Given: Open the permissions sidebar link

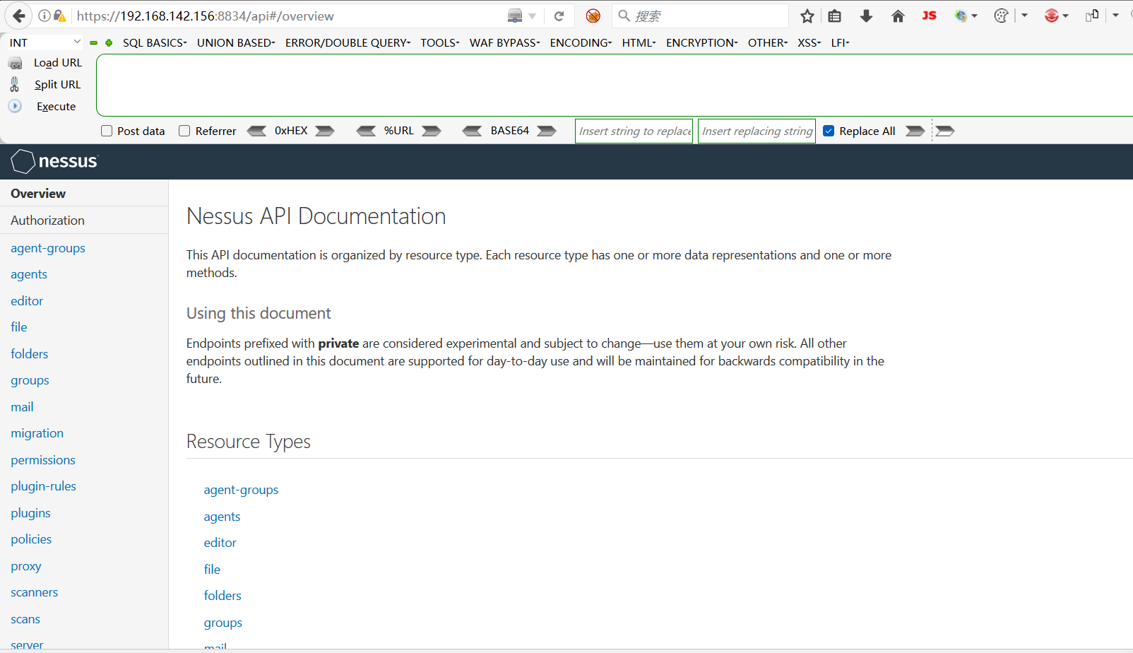Looking at the screenshot, I should pyautogui.click(x=43, y=460).
